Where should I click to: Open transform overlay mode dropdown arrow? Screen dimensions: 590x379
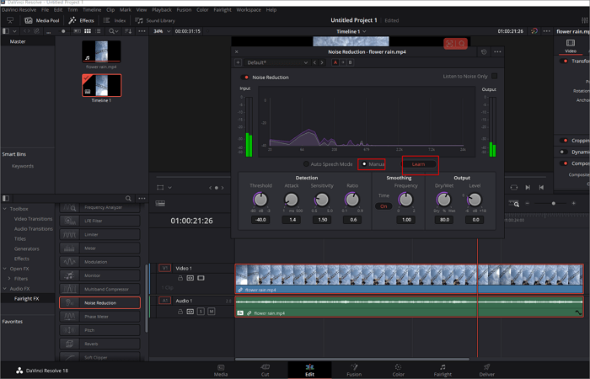(x=169, y=187)
